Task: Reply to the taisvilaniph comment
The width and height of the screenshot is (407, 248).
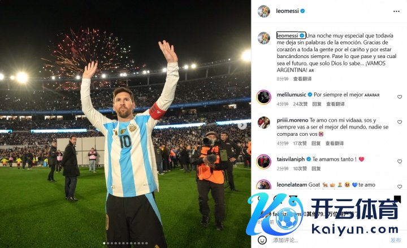Action: pyautogui.click(x=316, y=169)
